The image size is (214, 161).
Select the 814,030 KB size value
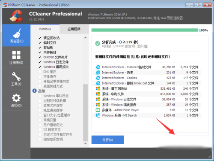168,94
